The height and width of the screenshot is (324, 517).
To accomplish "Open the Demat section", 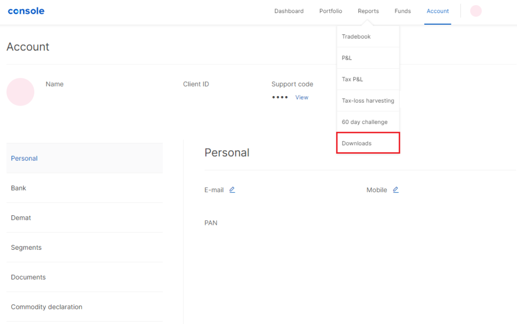I will (x=21, y=217).
